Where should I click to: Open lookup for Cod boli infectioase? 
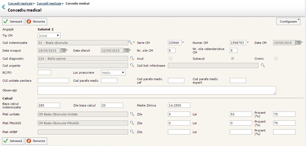[x=263, y=65]
